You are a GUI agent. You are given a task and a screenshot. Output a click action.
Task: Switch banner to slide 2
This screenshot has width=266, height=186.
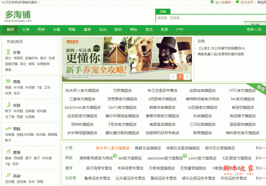click(x=180, y=77)
